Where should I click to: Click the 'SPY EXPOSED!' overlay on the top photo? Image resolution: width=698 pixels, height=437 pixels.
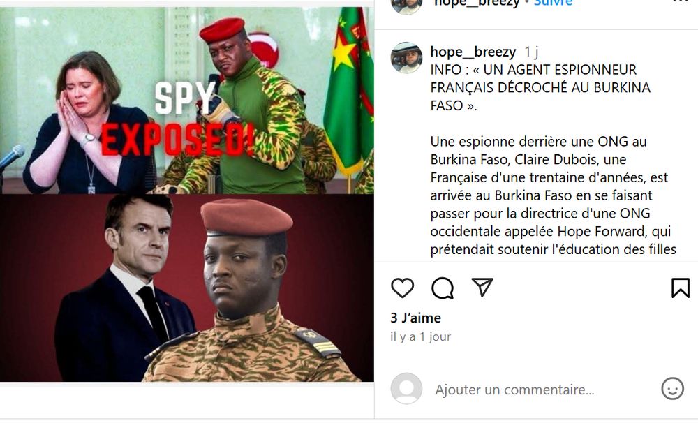point(178,119)
